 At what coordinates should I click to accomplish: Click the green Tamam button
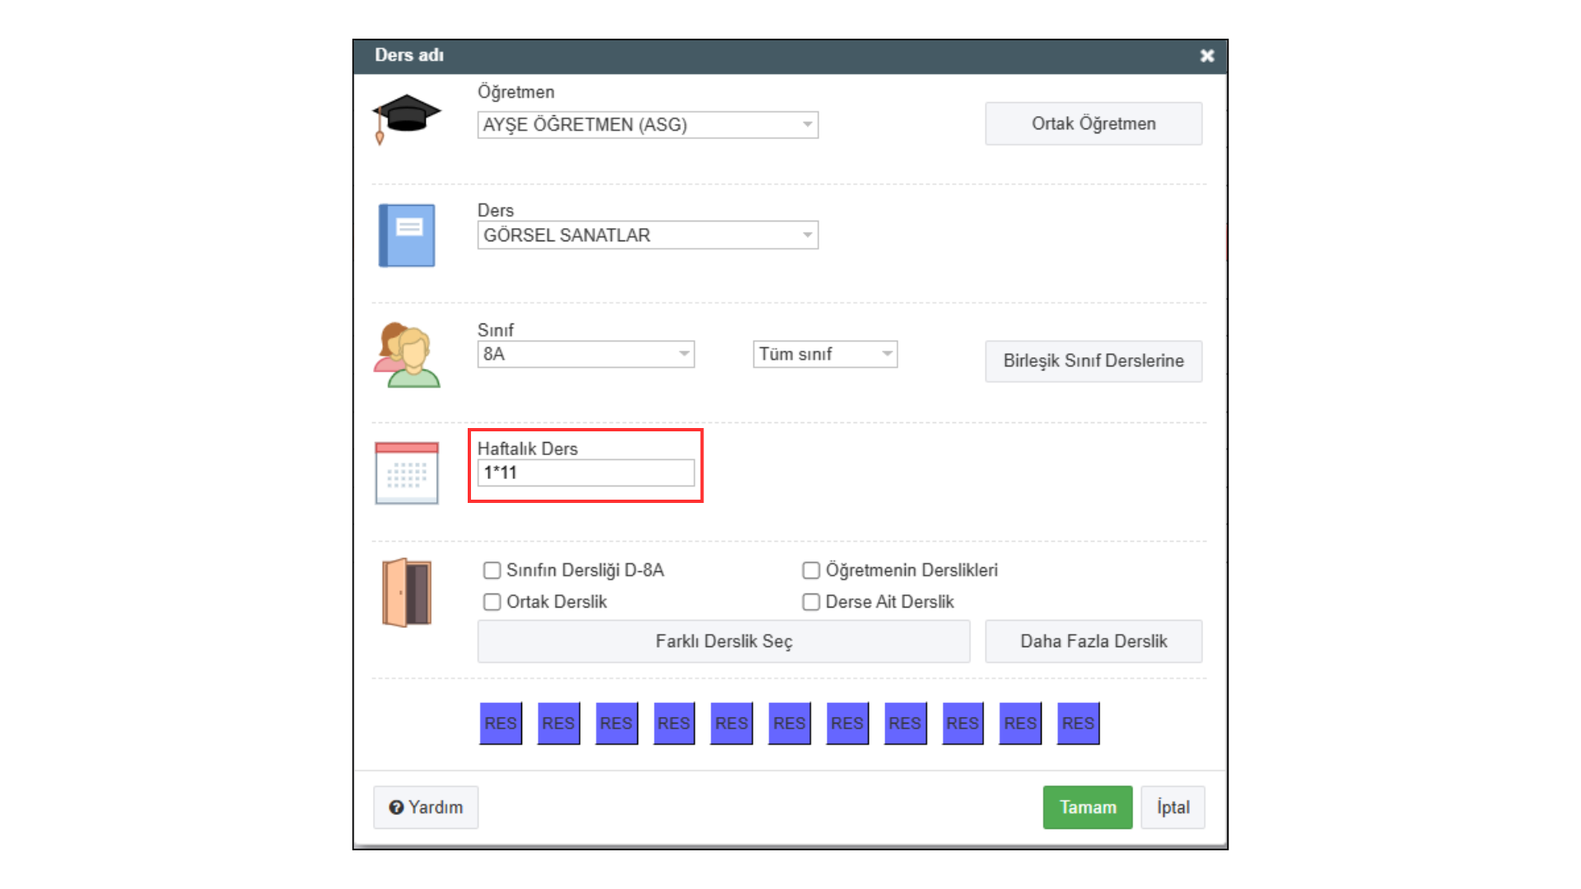(x=1087, y=808)
